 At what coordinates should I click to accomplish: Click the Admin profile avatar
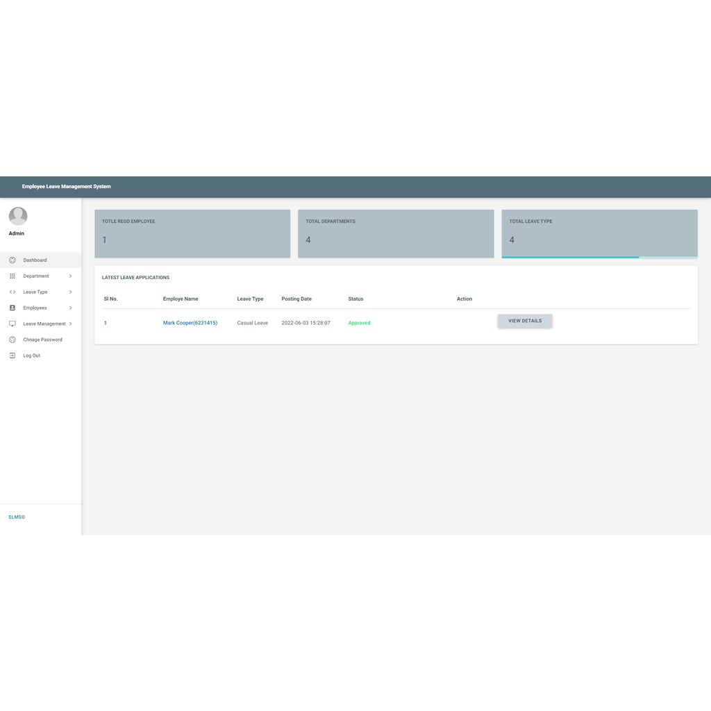[18, 216]
